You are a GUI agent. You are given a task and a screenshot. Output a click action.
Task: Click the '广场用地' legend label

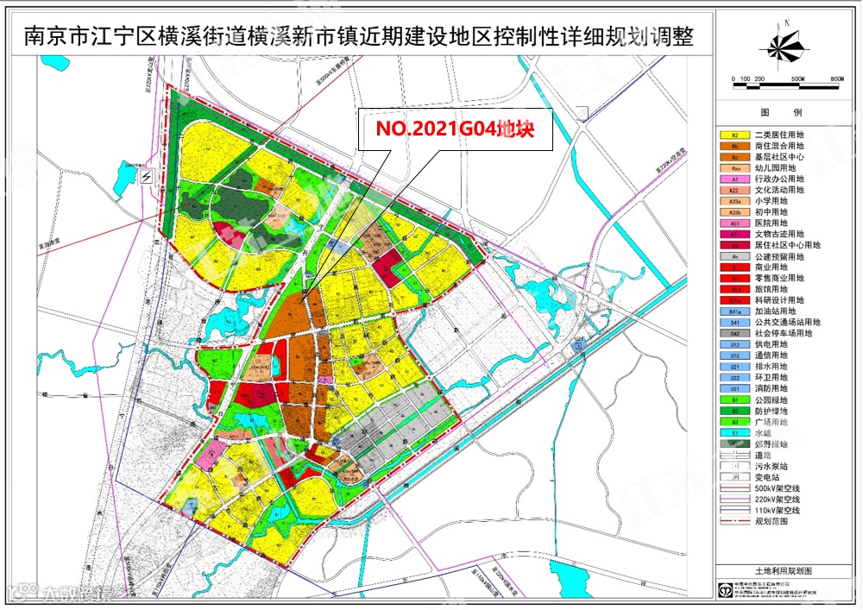click(x=771, y=422)
